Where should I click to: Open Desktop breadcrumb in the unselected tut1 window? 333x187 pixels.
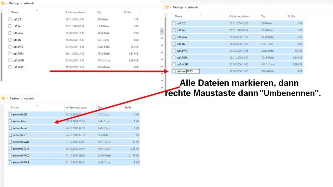pyautogui.click(x=14, y=3)
